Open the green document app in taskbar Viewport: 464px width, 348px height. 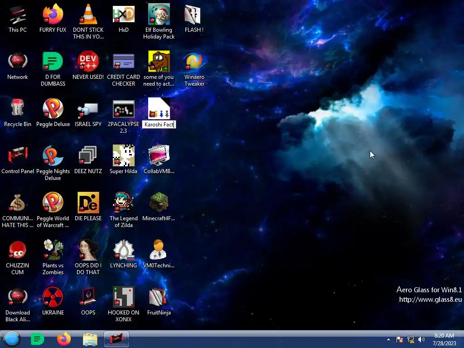(x=37, y=339)
